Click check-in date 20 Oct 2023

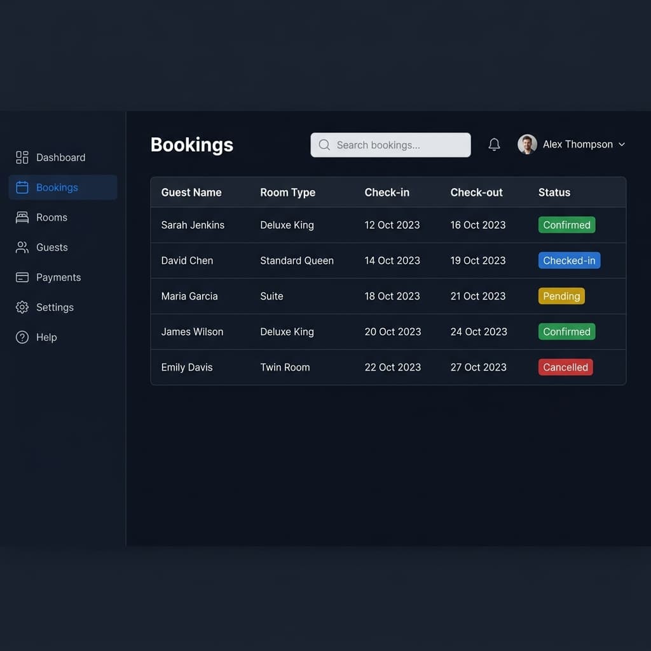click(x=393, y=331)
